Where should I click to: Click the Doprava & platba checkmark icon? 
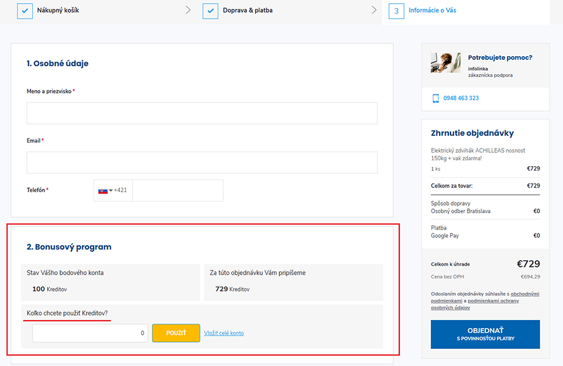pyautogui.click(x=210, y=11)
